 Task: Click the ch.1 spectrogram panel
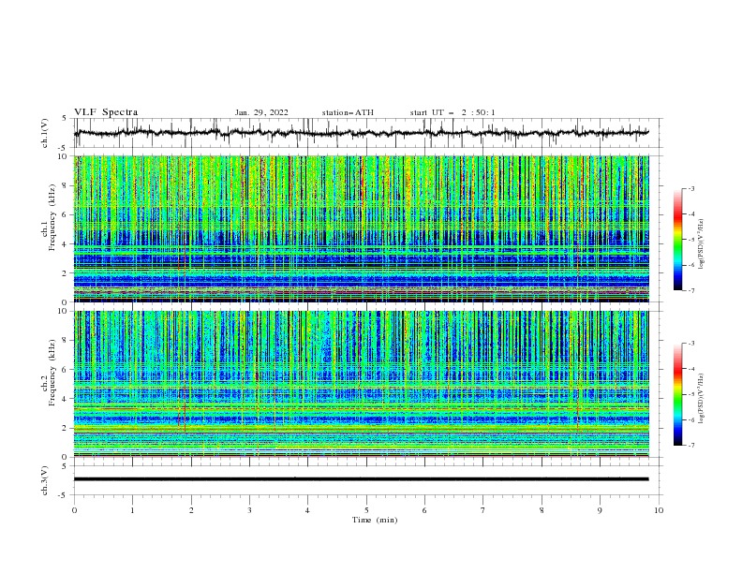tap(361, 228)
